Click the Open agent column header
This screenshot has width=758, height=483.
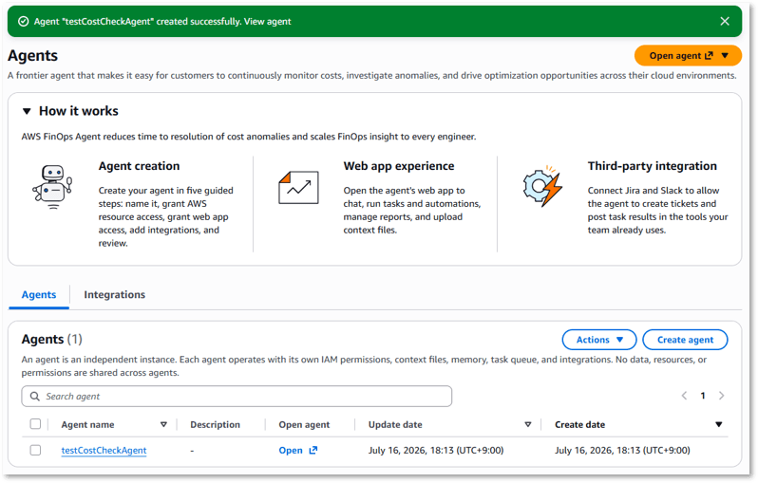point(304,424)
